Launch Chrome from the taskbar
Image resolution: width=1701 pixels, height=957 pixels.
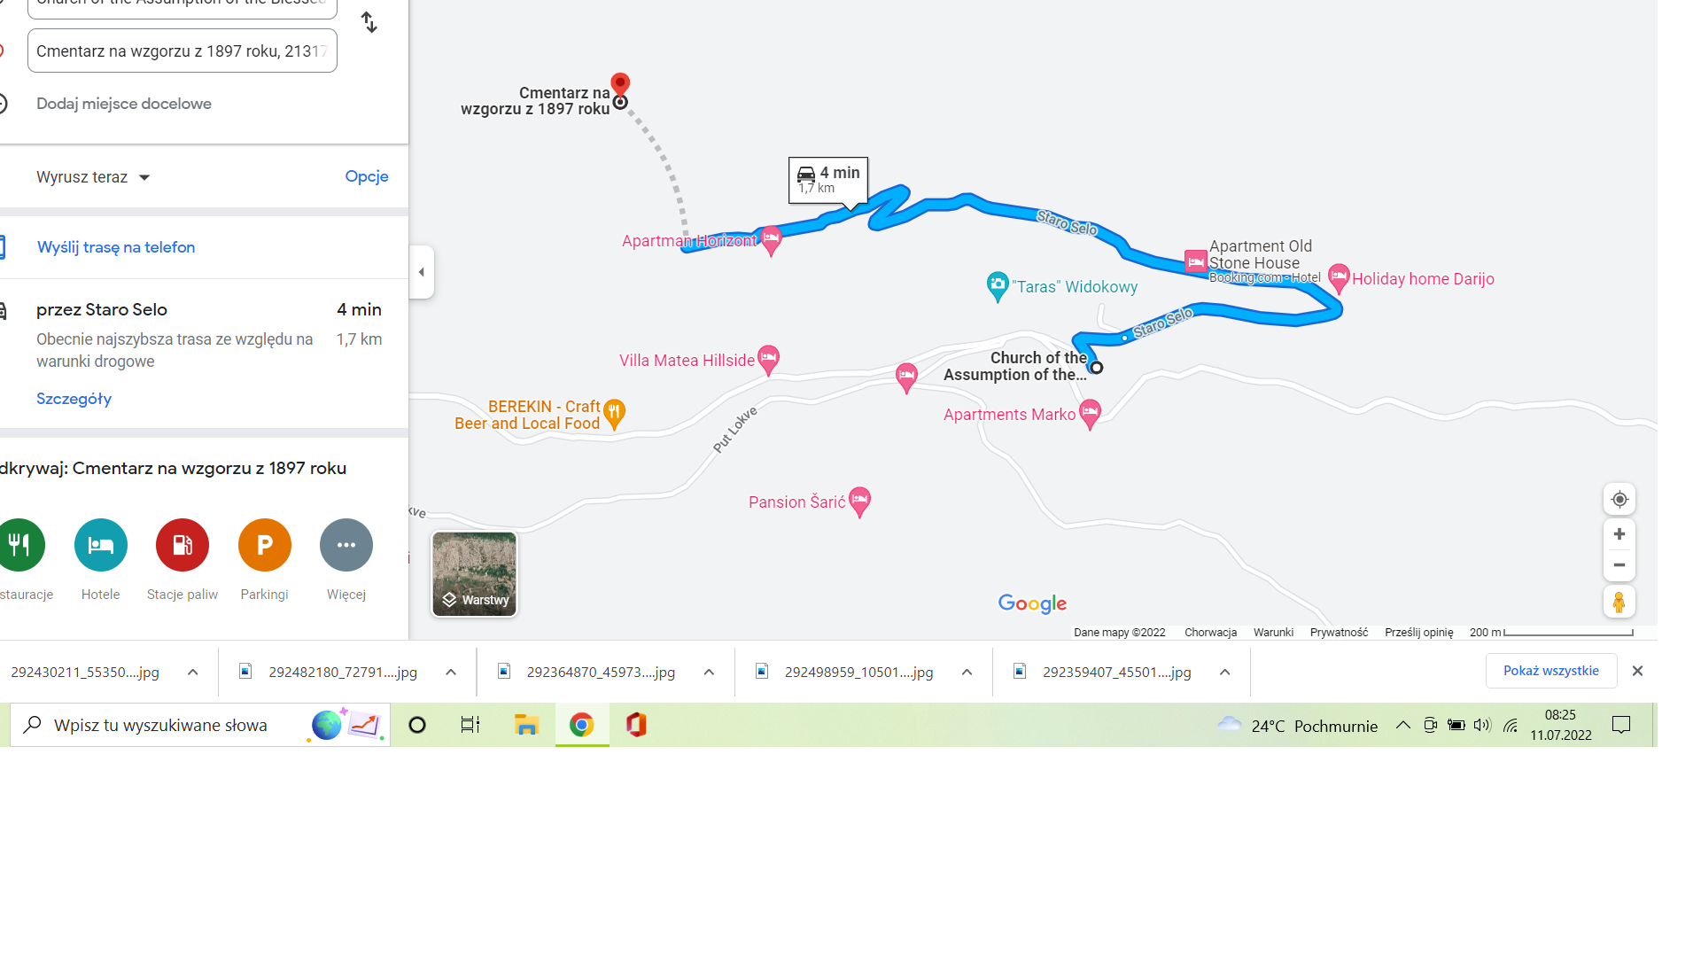pos(582,725)
